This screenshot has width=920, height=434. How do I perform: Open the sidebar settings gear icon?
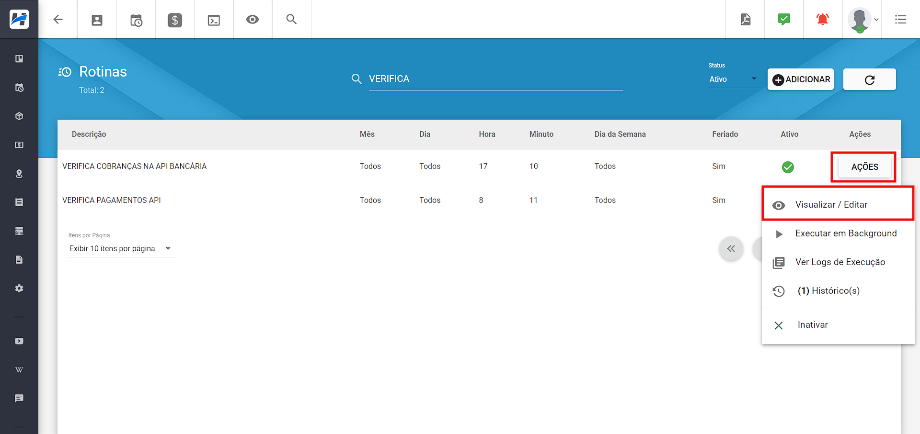pyautogui.click(x=19, y=289)
